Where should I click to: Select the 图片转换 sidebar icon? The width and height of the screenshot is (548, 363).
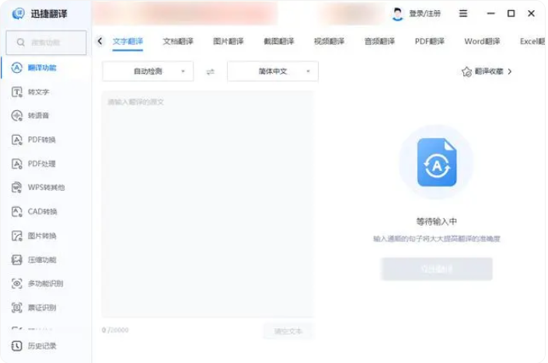coord(17,236)
